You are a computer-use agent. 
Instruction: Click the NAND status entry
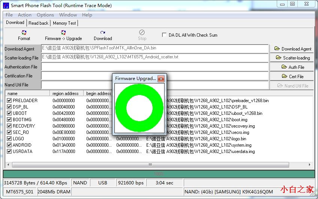click(80, 183)
